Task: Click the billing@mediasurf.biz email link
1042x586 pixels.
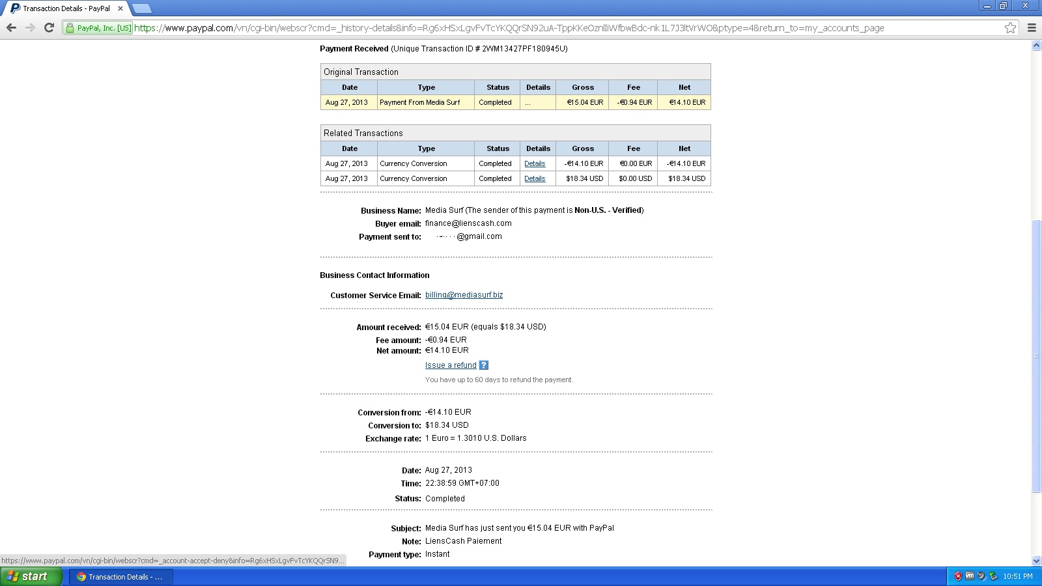Action: coord(464,295)
